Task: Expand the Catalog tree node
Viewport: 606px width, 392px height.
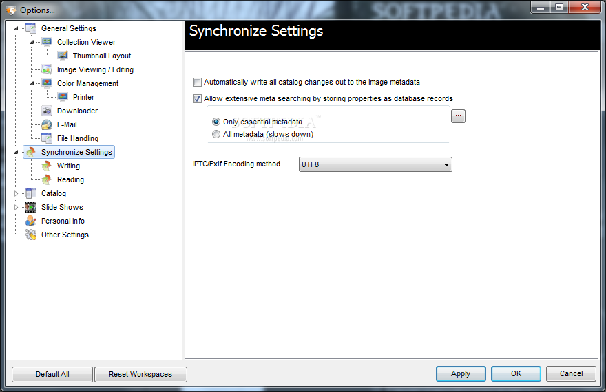Action: [17, 193]
